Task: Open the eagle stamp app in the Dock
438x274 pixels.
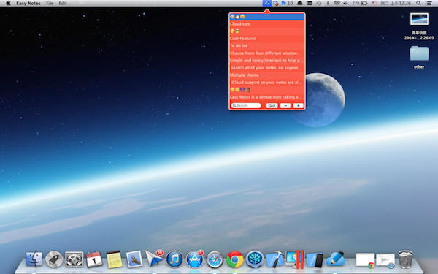Action: click(x=134, y=259)
